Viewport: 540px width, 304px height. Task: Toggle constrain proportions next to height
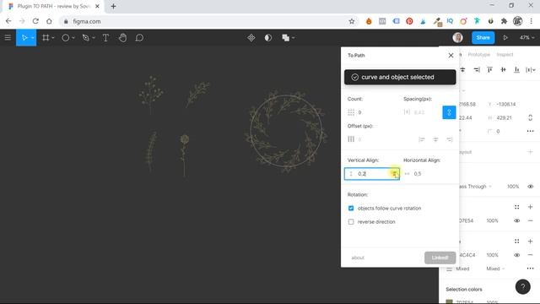(531, 117)
